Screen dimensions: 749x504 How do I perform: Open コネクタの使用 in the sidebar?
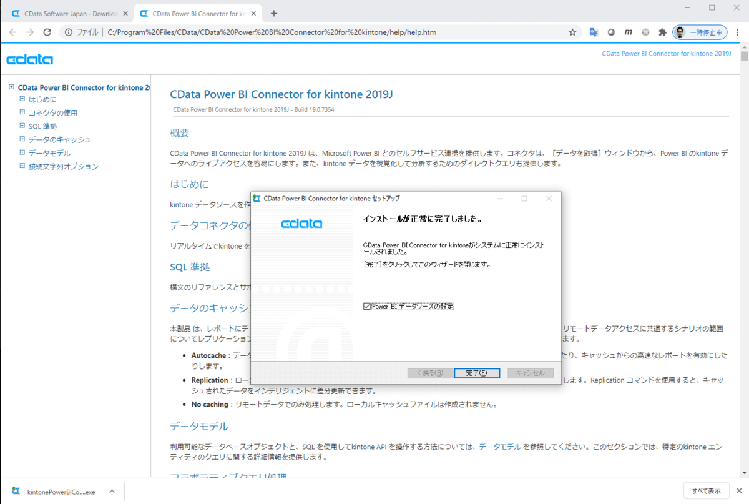(x=53, y=113)
